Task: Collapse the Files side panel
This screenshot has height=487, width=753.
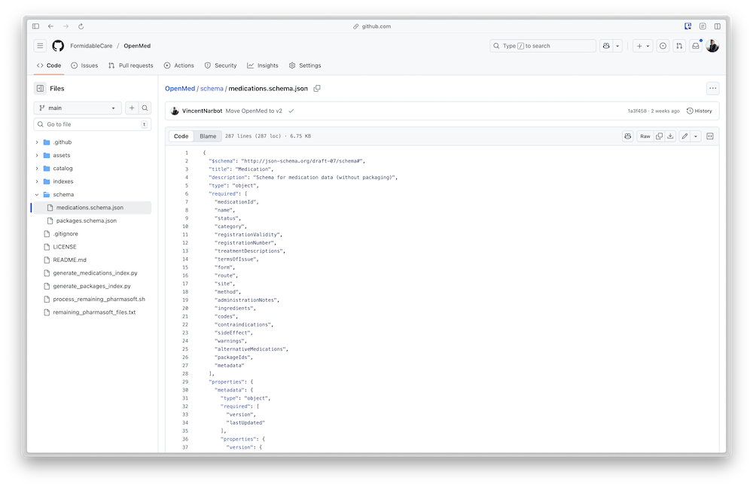Action: click(41, 88)
